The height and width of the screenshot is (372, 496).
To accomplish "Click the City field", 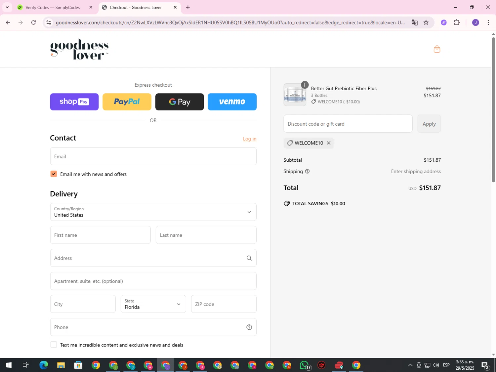I will click(83, 304).
